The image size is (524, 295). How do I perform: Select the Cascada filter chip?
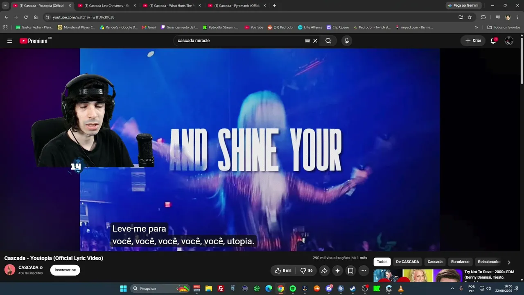click(435, 262)
